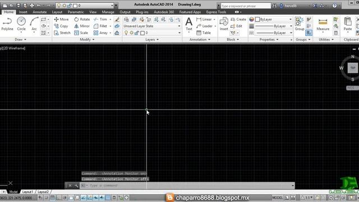Screen dimensions: 359x202
Task: Toggle Snap Mode in status bar
Action: click(x=46, y=198)
